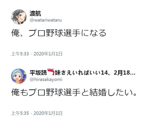Select the 上午5:35 time stamp
This screenshot has width=144, height=119.
click(x=20, y=113)
